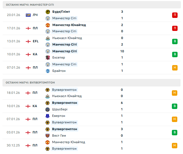The height and width of the screenshot is (154, 183).
Task: Click the red loss badge for 20.01.26
Action: coord(175,15)
